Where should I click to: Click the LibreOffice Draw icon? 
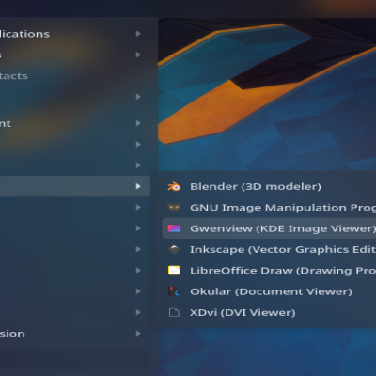(x=174, y=271)
